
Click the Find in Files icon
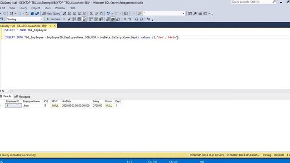pos(140,14)
